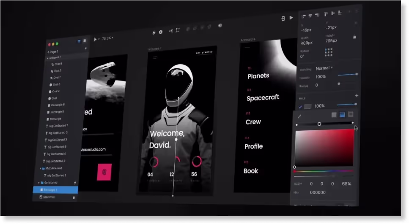Open the RGB color mode dropdown
This screenshot has width=409, height=224.
[298, 184]
